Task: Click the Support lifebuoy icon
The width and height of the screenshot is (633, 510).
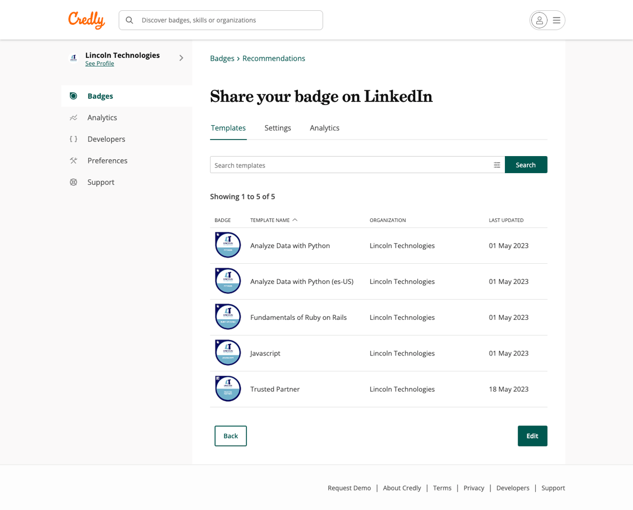Action: pyautogui.click(x=74, y=182)
